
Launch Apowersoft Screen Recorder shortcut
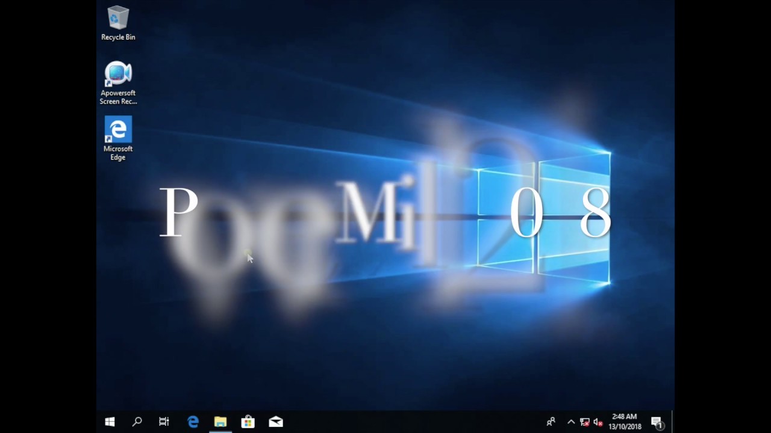(x=118, y=83)
